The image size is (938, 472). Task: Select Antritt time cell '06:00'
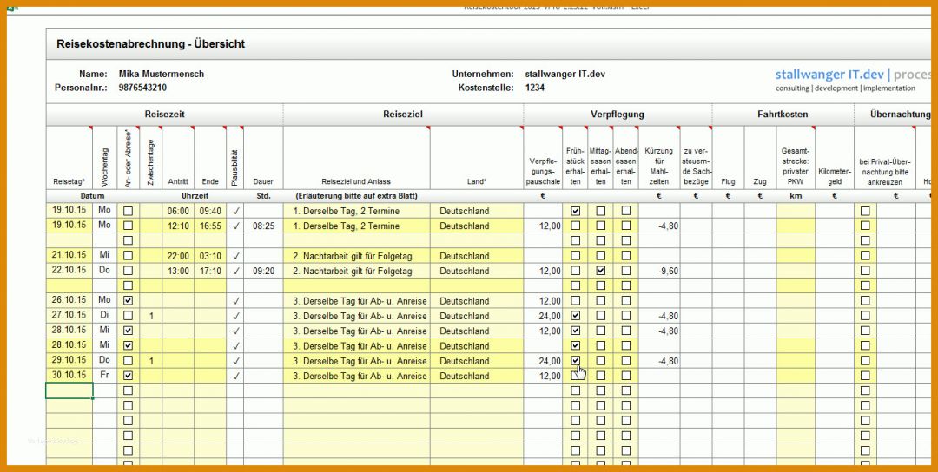178,211
